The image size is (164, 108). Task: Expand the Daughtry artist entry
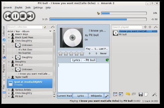pos(9,62)
